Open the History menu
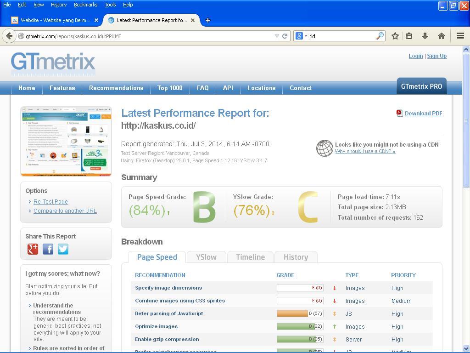Image resolution: width=470 pixels, height=353 pixels. pyautogui.click(x=59, y=5)
